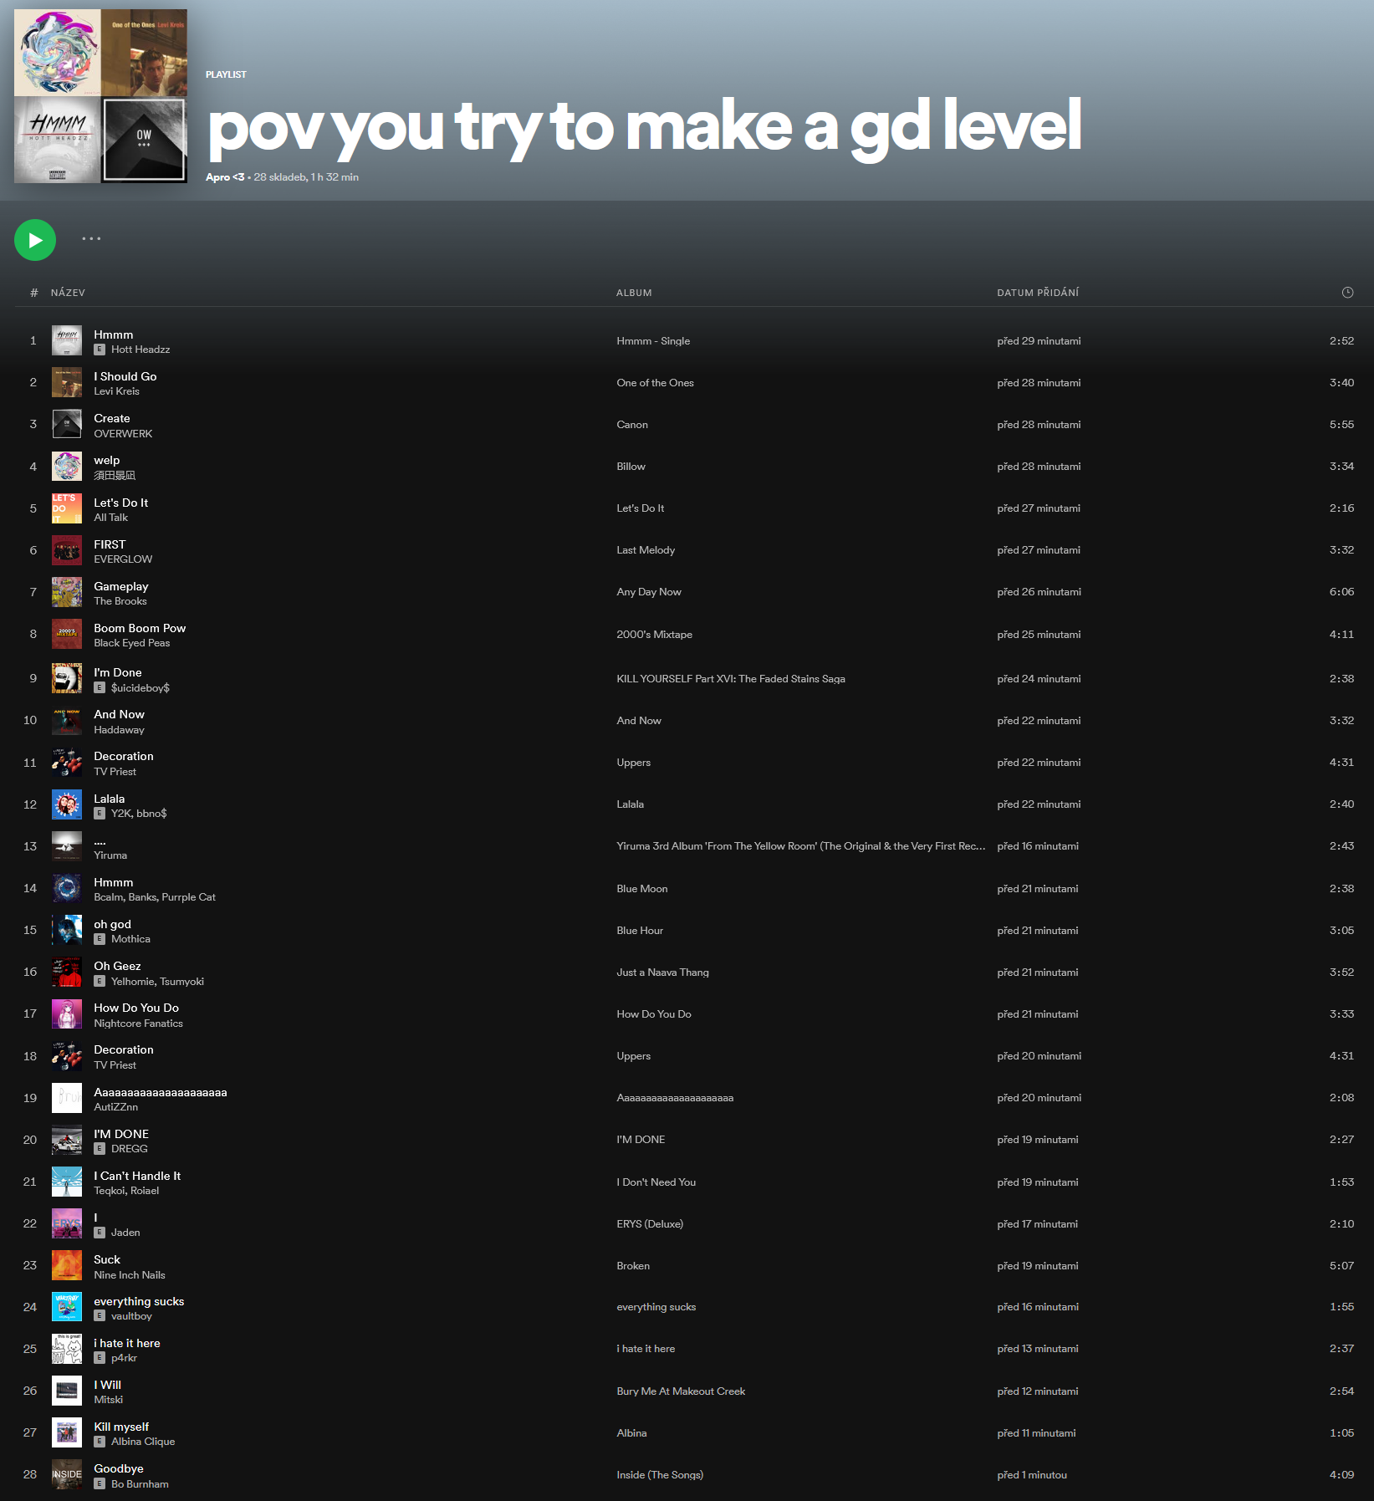Click the album art thumbnail for Create by OVERWERK
1374x1501 pixels.
(x=67, y=424)
